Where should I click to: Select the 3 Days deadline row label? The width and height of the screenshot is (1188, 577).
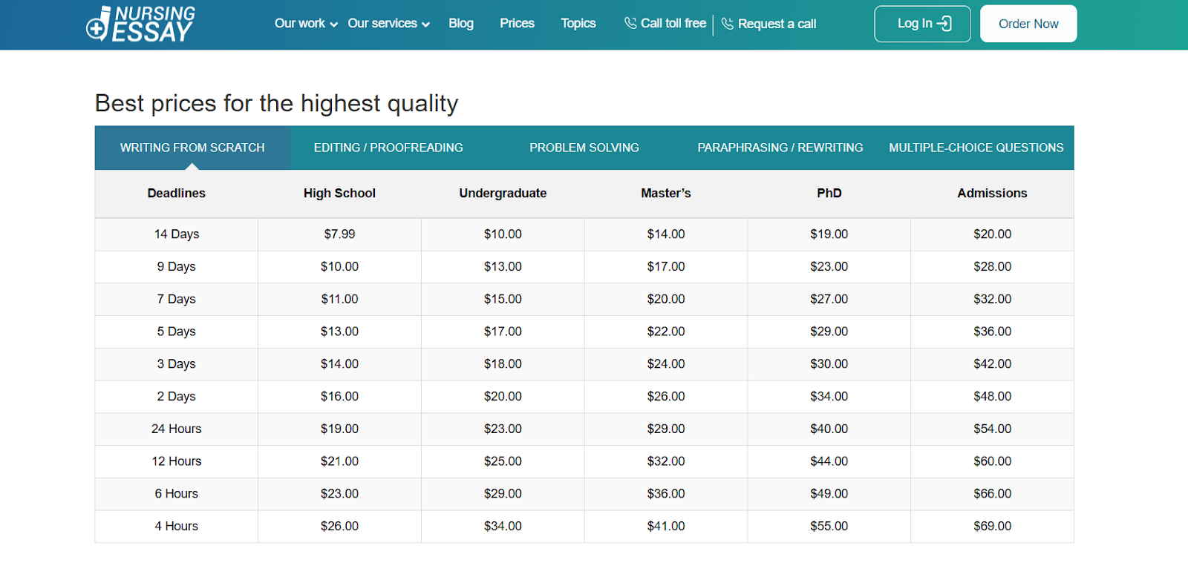[177, 364]
